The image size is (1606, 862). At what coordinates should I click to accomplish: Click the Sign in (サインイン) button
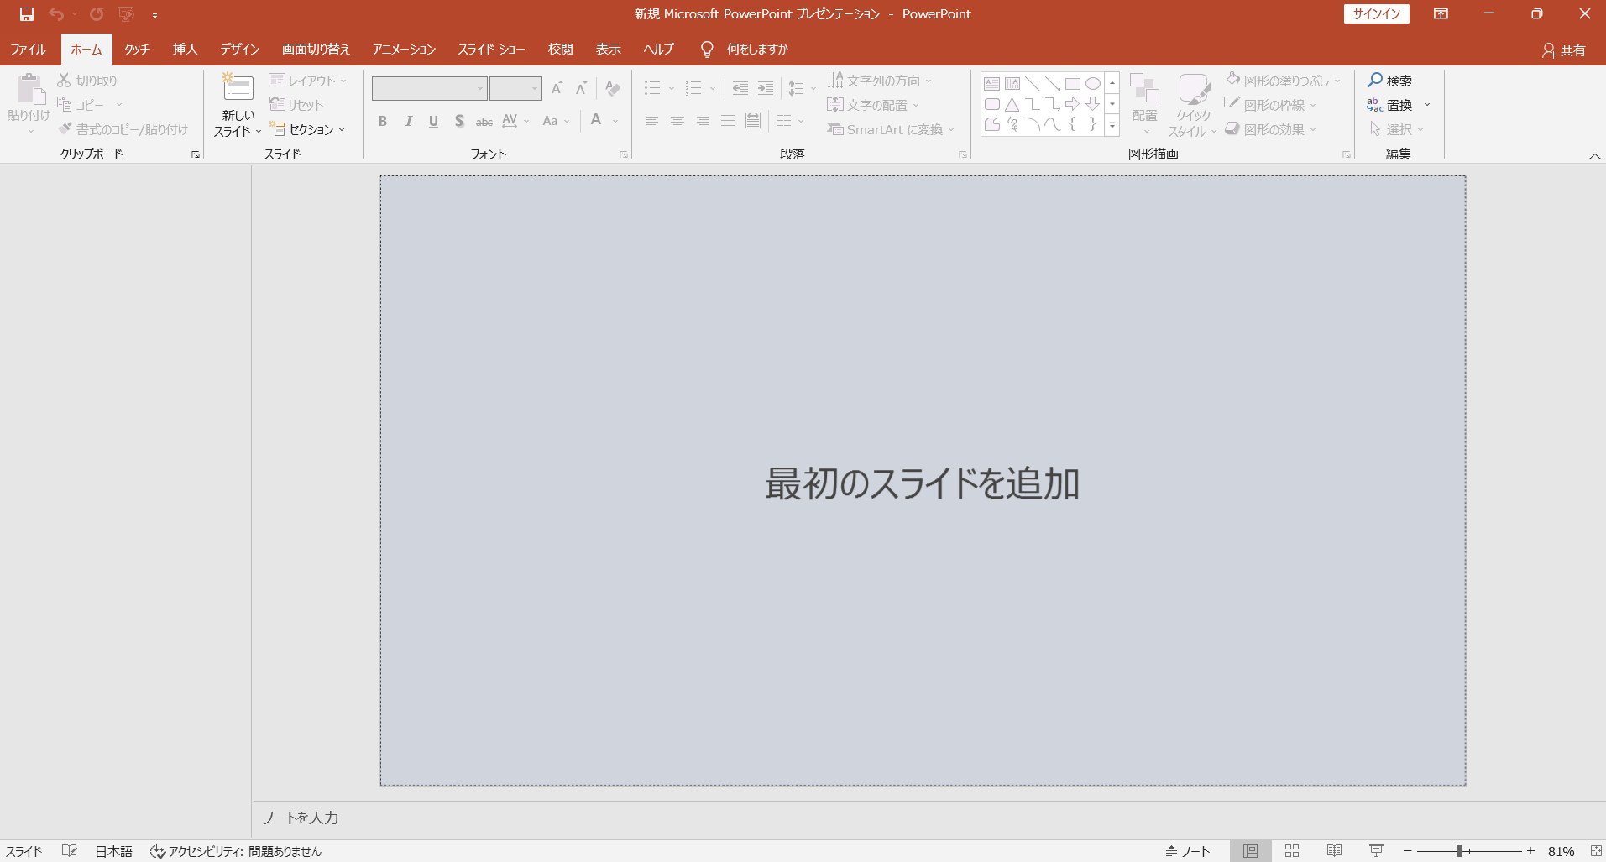[x=1376, y=14]
